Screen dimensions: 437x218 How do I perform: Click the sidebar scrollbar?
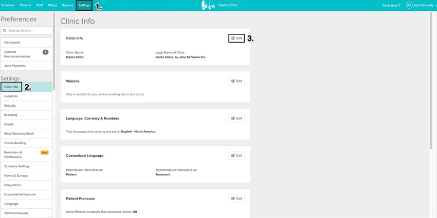[54, 51]
